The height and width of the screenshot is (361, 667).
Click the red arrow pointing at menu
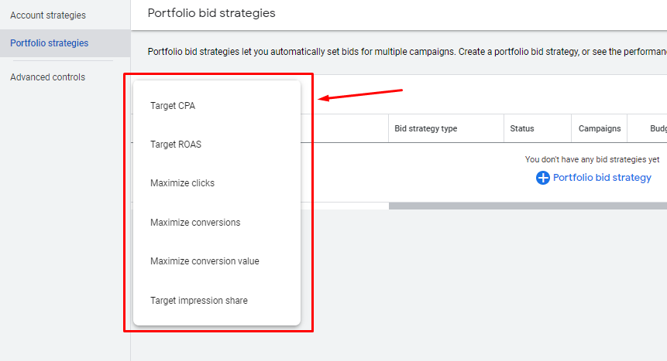point(362,95)
